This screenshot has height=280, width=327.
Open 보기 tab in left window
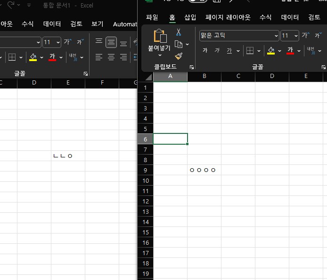tap(98, 24)
